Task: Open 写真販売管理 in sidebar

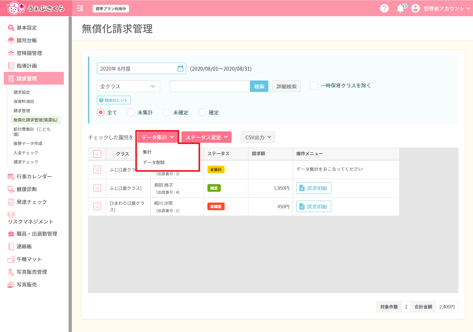Action: pyautogui.click(x=31, y=272)
